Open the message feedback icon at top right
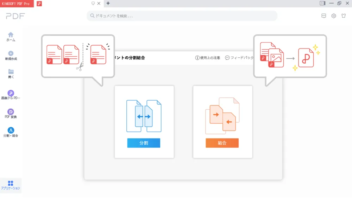The image size is (352, 198). pos(324,16)
